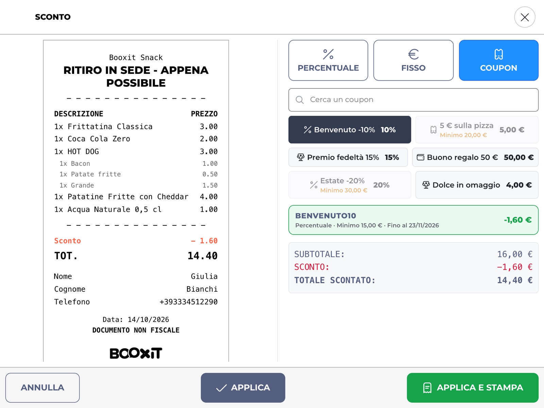This screenshot has height=408, width=544.
Task: Cancel the discount with Annulla
Action: (x=42, y=388)
